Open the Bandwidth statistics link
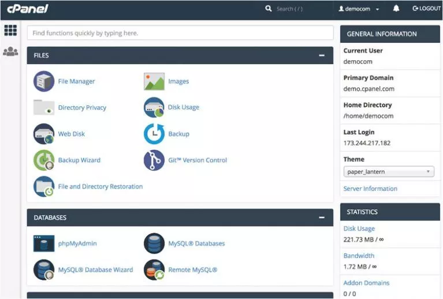The image size is (443, 299). [359, 256]
